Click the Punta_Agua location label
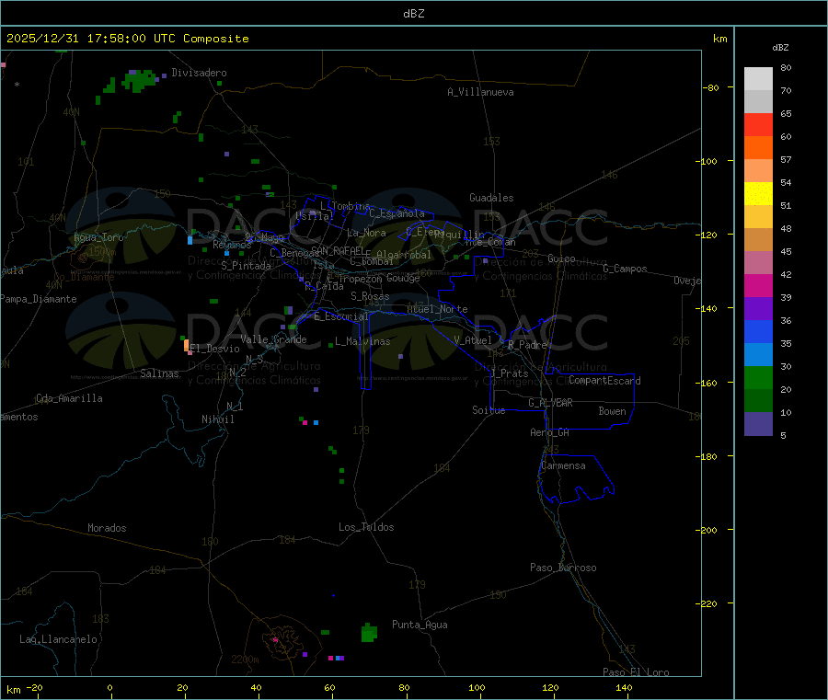828x700 pixels. click(x=420, y=625)
